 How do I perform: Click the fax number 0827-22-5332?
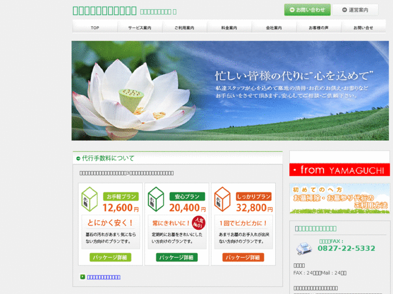tap(347, 248)
